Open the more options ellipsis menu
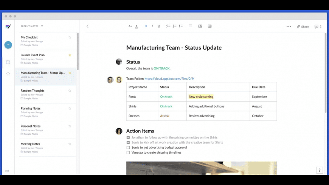This screenshot has width=329, height=185. pyautogui.click(x=289, y=26)
